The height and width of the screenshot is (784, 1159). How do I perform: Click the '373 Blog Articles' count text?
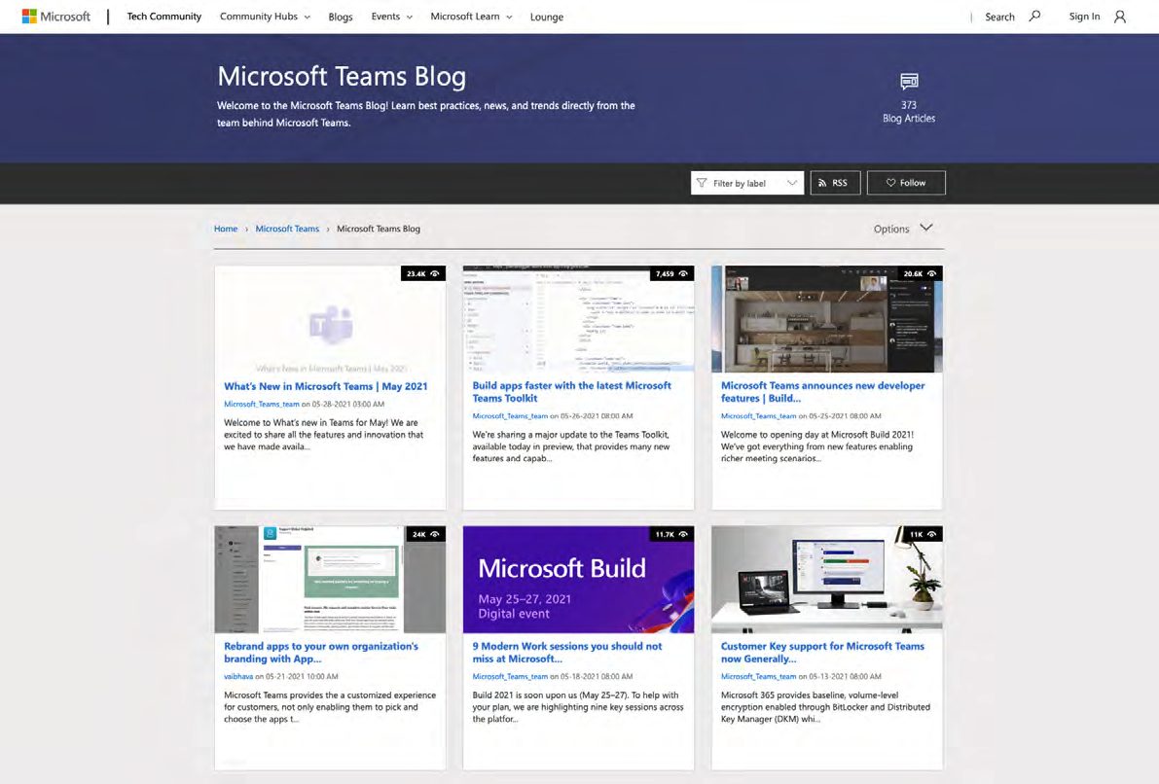coord(909,112)
